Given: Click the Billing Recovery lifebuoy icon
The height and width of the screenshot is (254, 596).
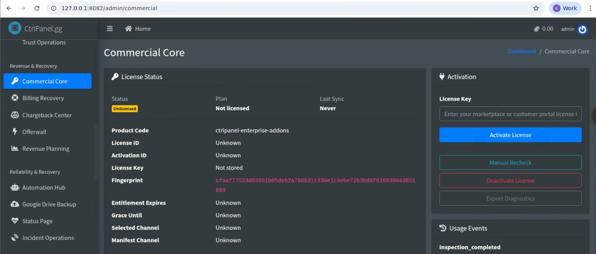Looking at the screenshot, I should [x=15, y=98].
